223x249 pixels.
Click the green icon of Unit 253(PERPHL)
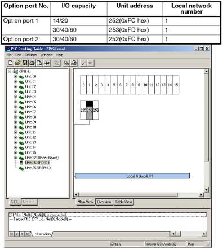[x=21, y=168]
